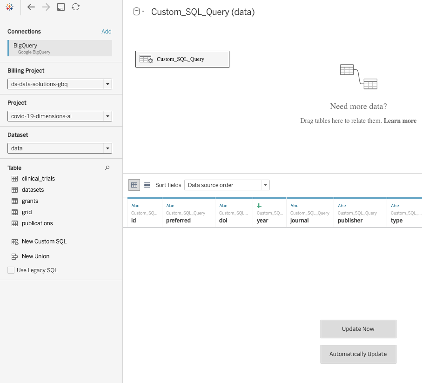Image resolution: width=422 pixels, height=383 pixels.
Task: Click the grants table icon
Action: [x=15, y=201]
